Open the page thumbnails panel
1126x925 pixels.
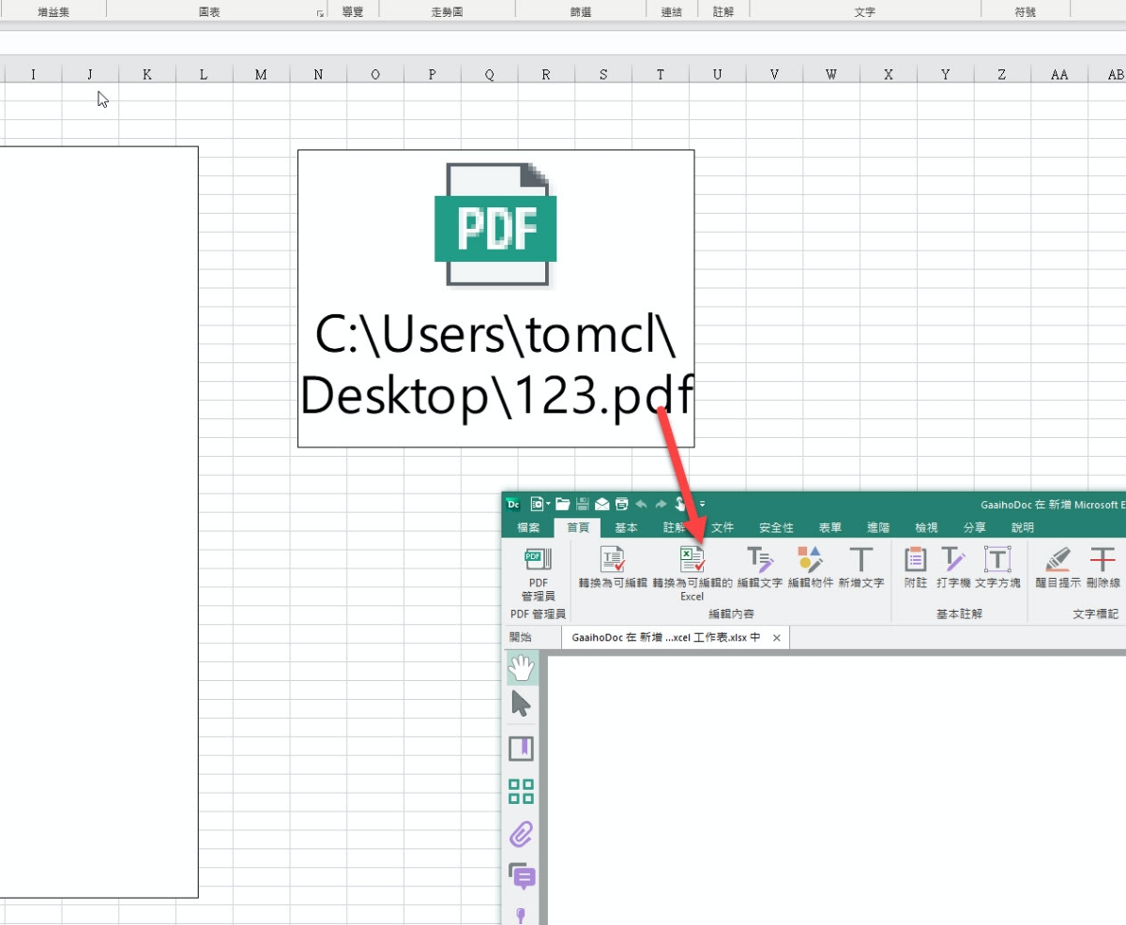(x=521, y=791)
